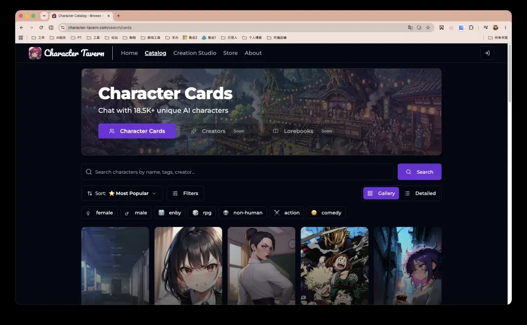Viewport: 527px width, 325px height.
Task: Filter by the enby tag
Action: pyautogui.click(x=170, y=213)
